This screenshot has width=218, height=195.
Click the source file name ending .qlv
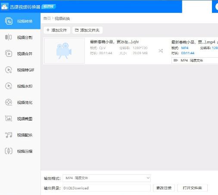[114, 42]
